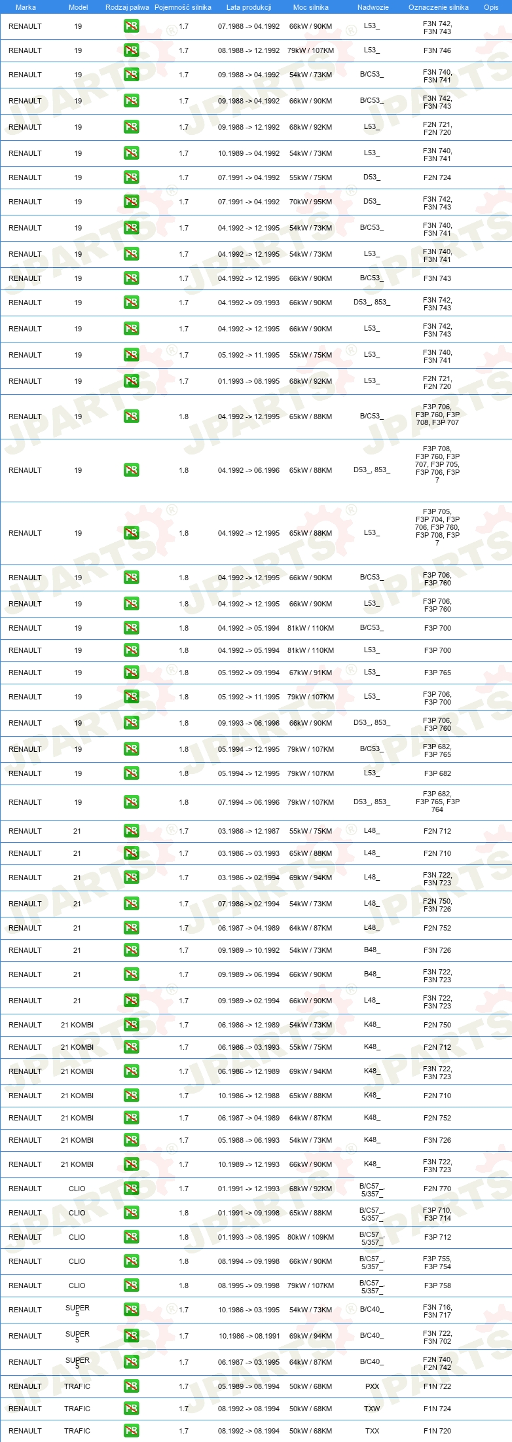Click the fuel icon in the TRAFIC F1N 720 row
This screenshot has width=512, height=1442.
click(132, 1431)
